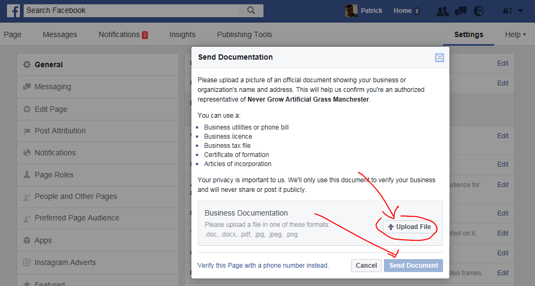
Task: Click the Page Roles person icon
Action: (26, 175)
